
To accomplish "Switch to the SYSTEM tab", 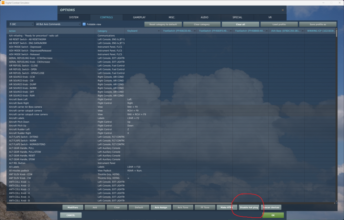I will (x=74, y=17).
